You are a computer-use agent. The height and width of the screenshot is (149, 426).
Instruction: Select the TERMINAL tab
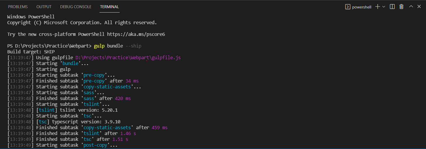[x=109, y=7]
